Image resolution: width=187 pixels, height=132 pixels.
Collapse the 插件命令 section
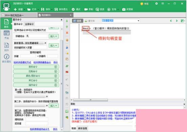pyautogui.click(x=36, y=85)
